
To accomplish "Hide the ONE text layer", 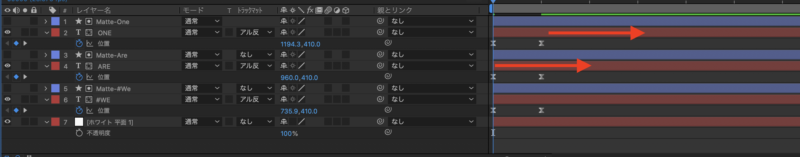I will pos(7,32).
